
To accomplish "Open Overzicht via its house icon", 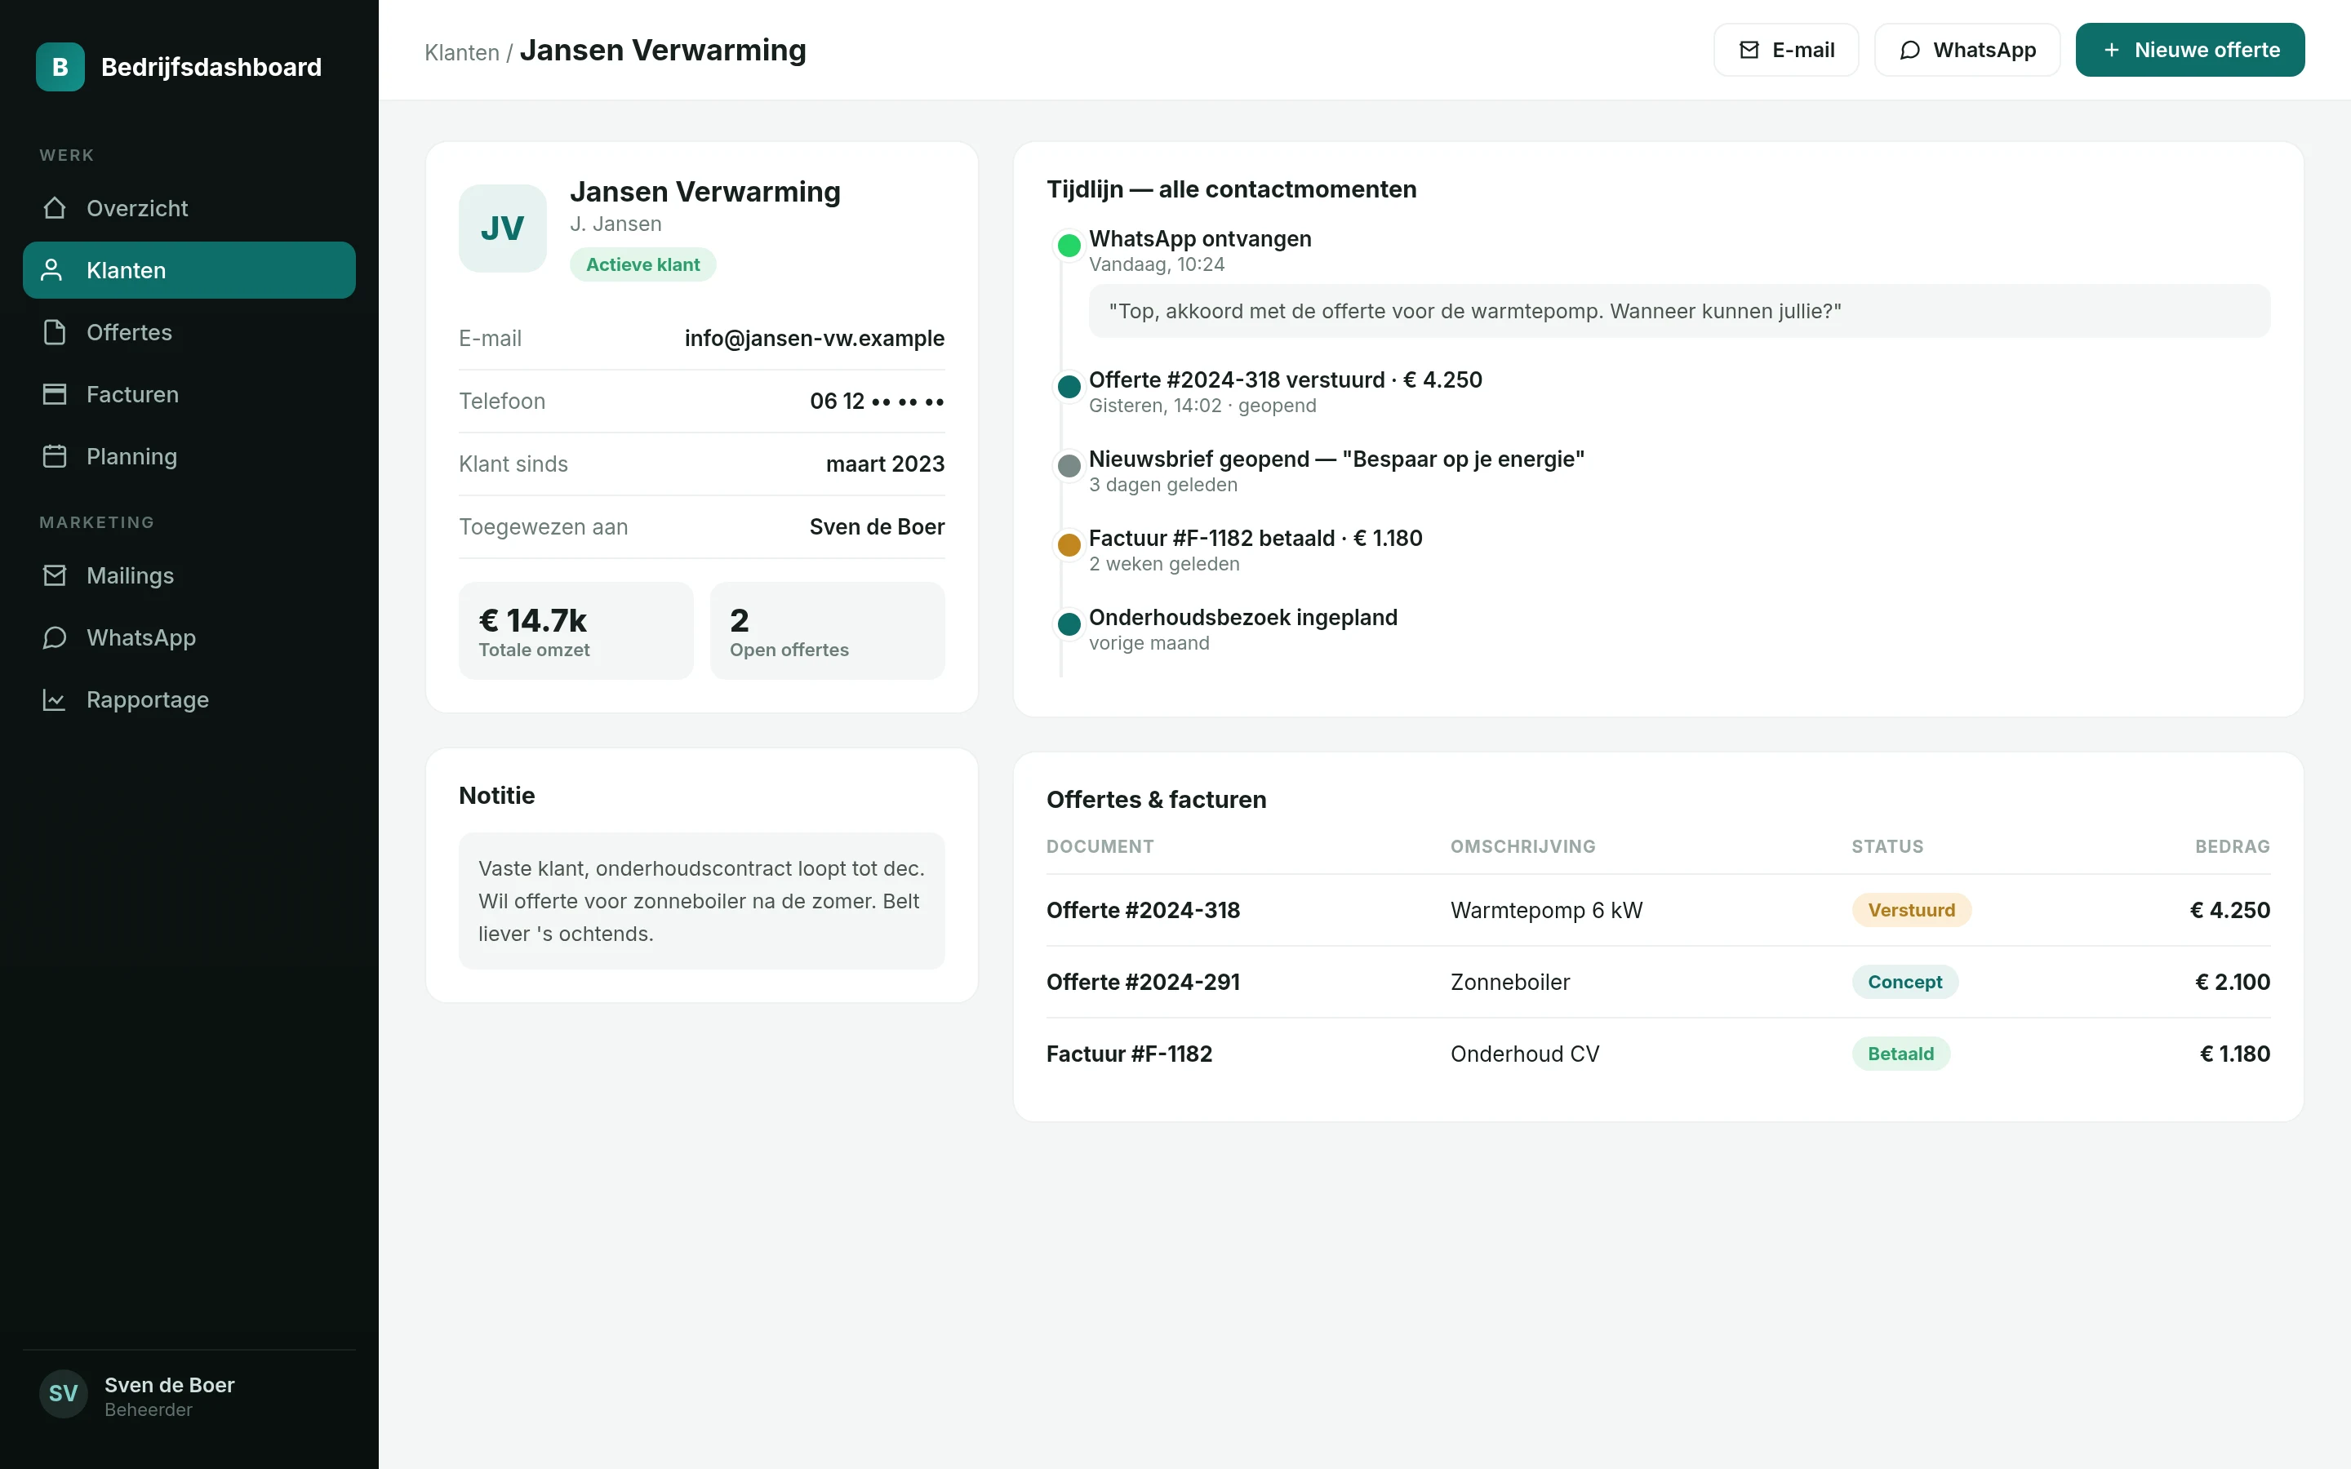I will click(55, 208).
